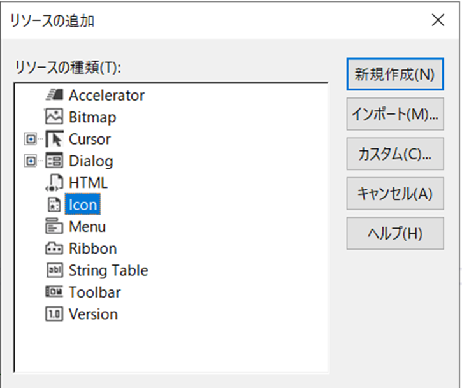
Task: Click the ヘルプ(H) button
Action: (394, 234)
